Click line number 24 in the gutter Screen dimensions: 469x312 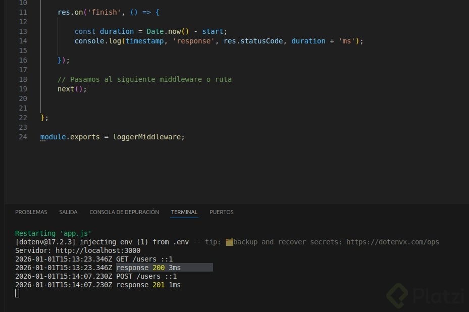click(22, 137)
